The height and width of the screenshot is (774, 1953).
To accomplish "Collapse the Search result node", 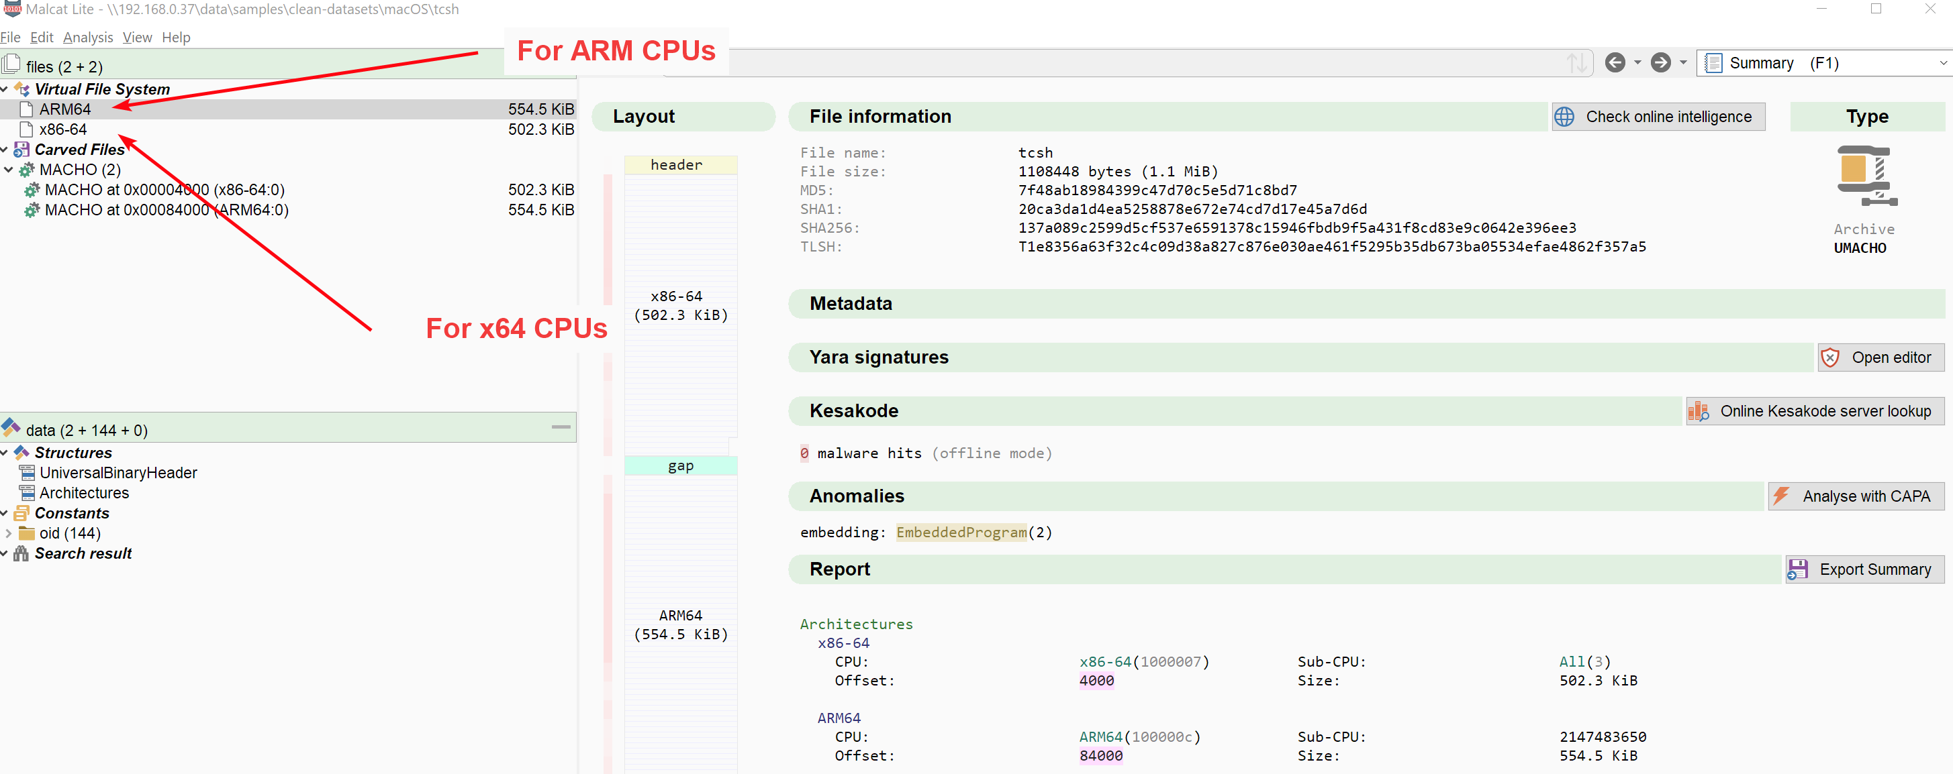I will coord(5,553).
